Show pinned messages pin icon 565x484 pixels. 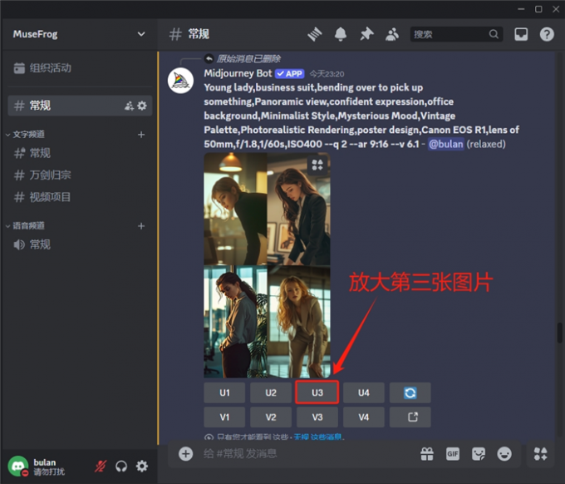coord(366,34)
